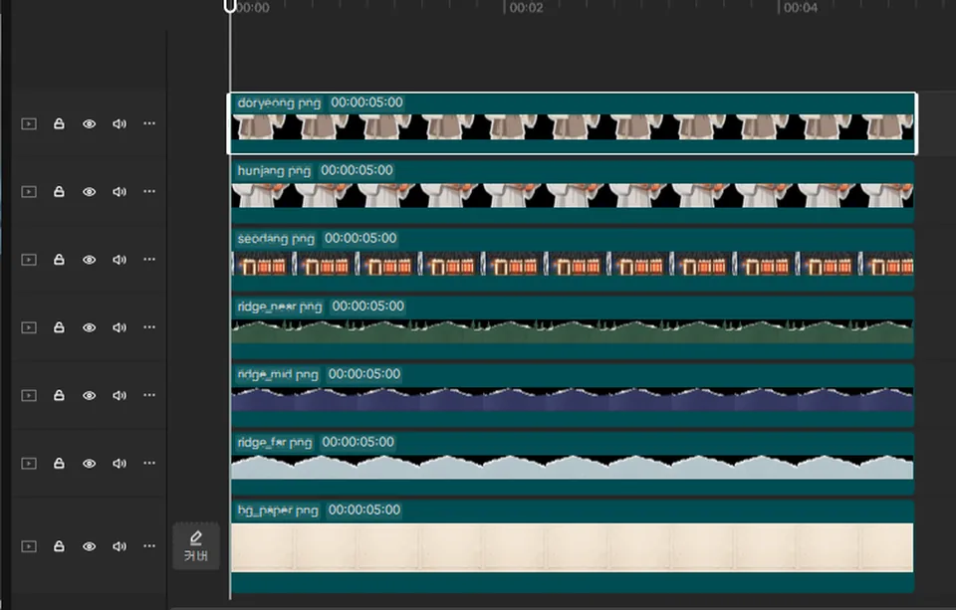Viewport: 956px width, 610px height.
Task: Mute the seodang.png track audio
Action: tap(119, 260)
